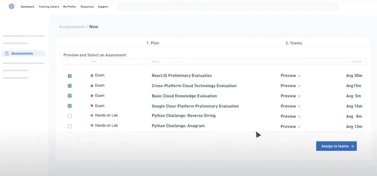Open the Dashboard menu item
The image size is (377, 176).
[27, 7]
